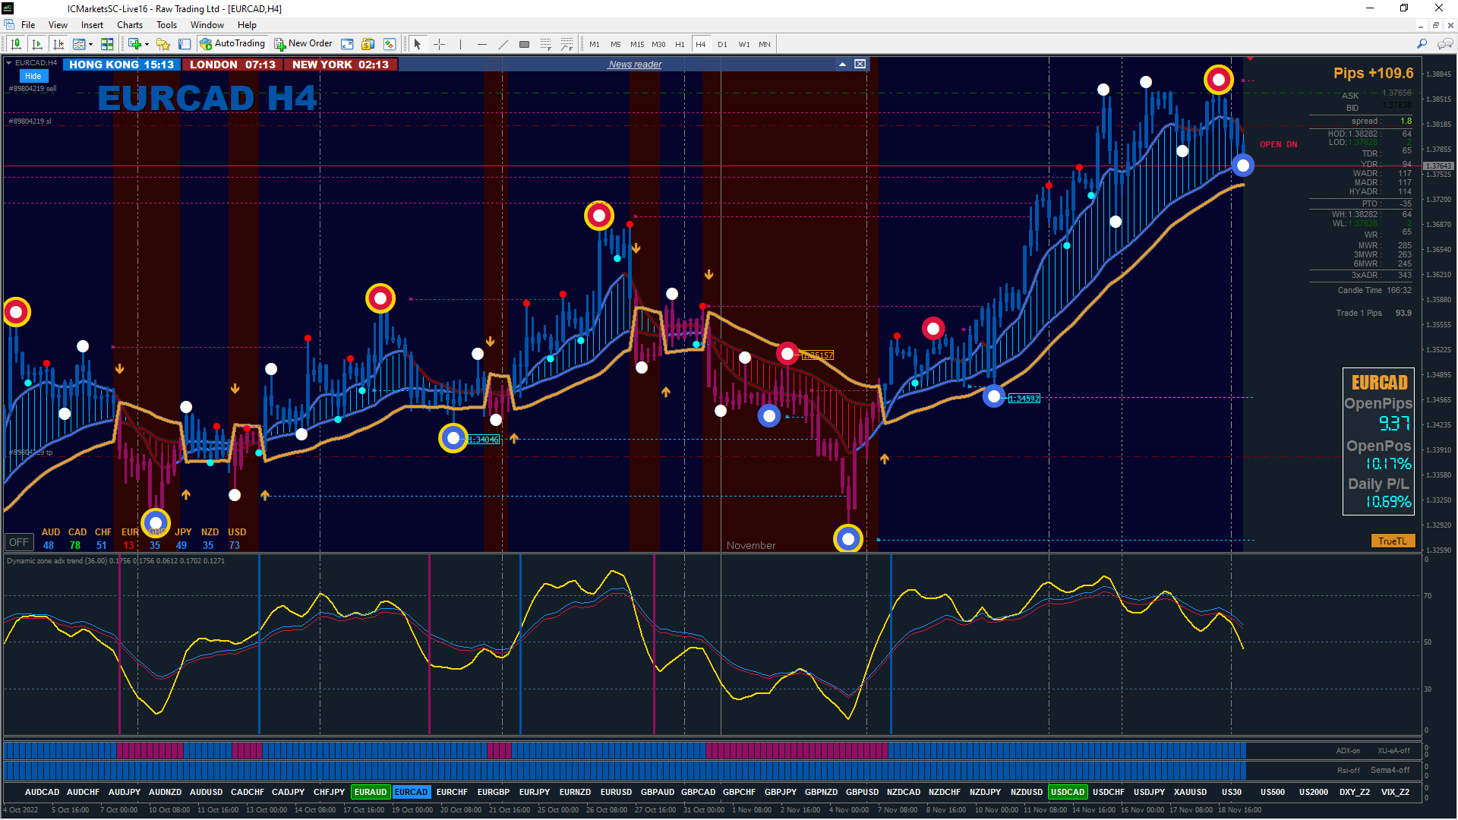The height and width of the screenshot is (820, 1458).
Task: Open the new chart dropdown arrow
Action: pyautogui.click(x=147, y=44)
